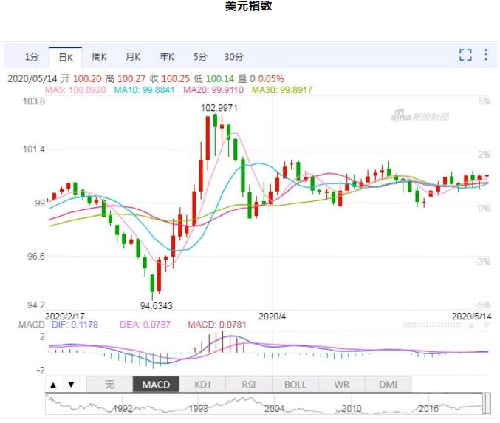Click 2004 on the history range bar
The image size is (500, 423).
(275, 409)
